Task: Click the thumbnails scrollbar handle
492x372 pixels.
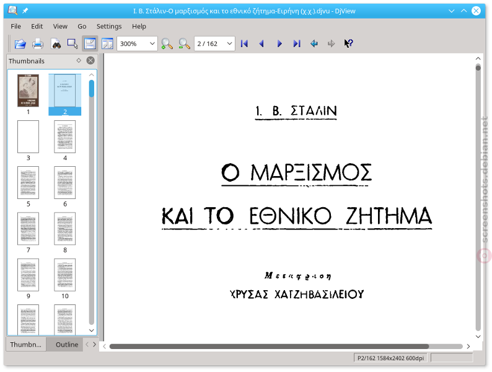Action: 92,89
